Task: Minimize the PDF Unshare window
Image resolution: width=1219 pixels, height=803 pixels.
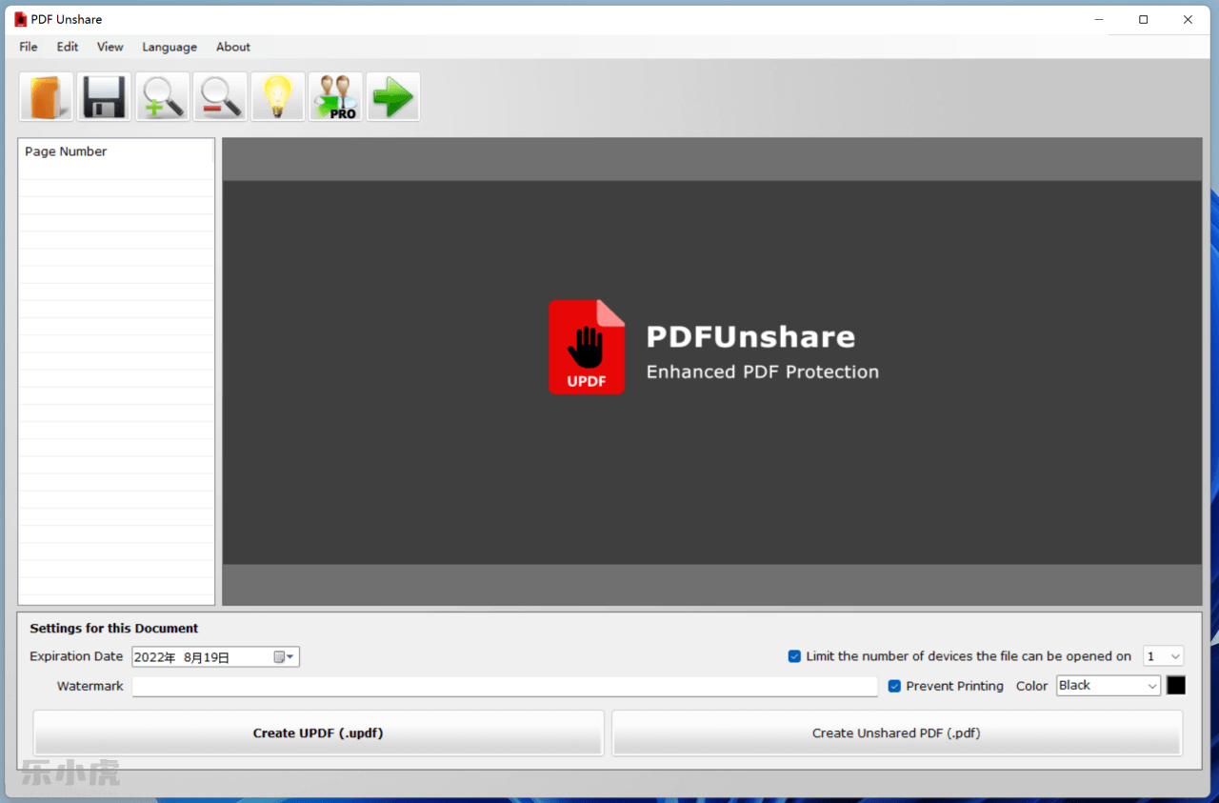Action: [1099, 19]
